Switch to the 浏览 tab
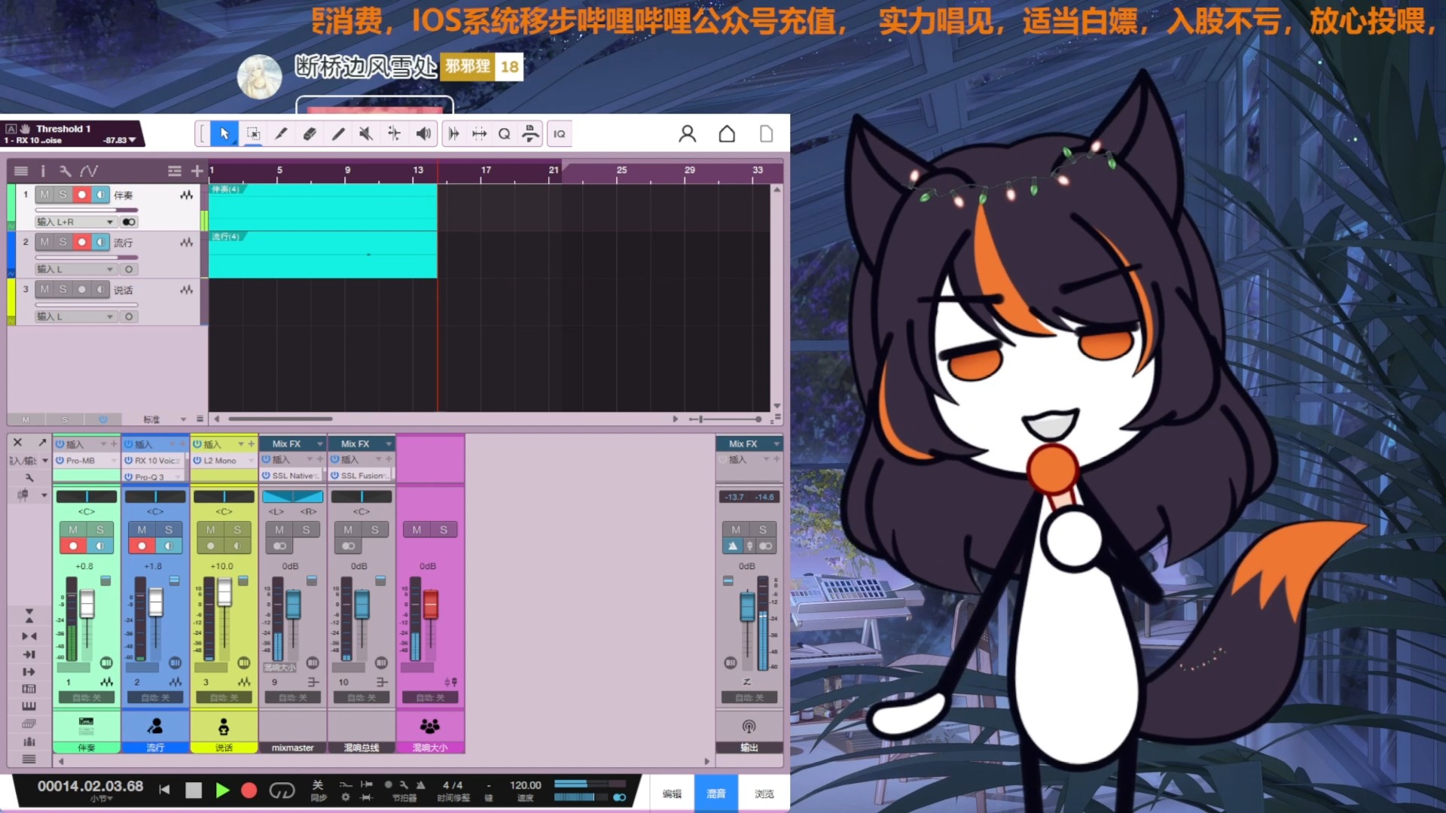Image resolution: width=1446 pixels, height=813 pixels. [x=764, y=793]
